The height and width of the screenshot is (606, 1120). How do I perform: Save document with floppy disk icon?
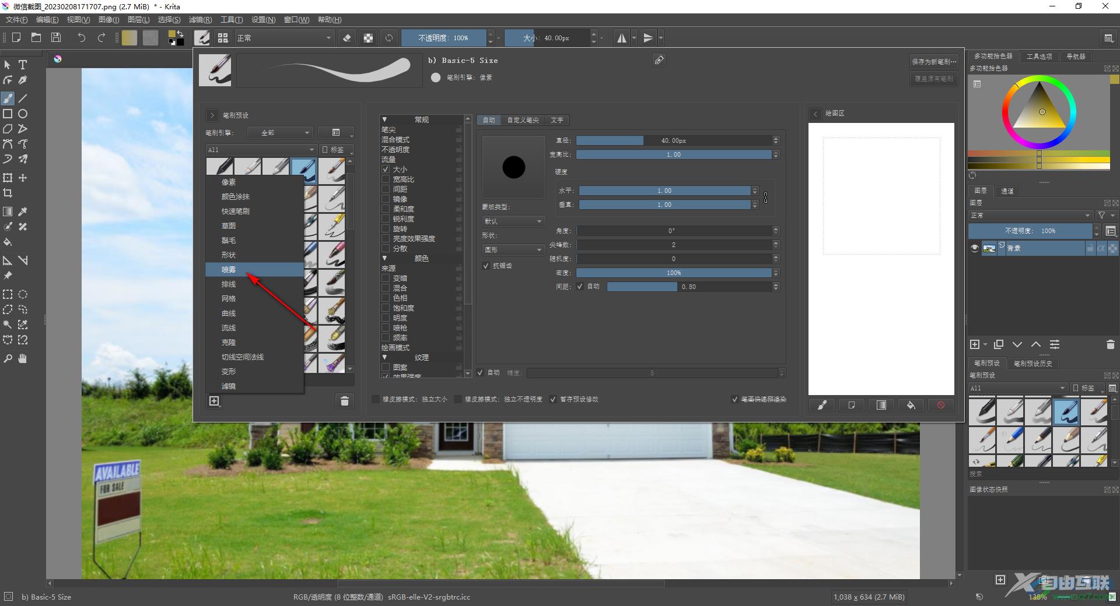[x=56, y=38]
